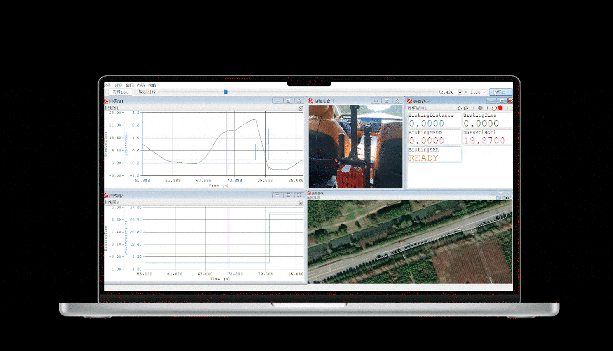The height and width of the screenshot is (351, 613).
Task: Click the globe icon in numeric panel toolbar
Action: pyautogui.click(x=480, y=108)
